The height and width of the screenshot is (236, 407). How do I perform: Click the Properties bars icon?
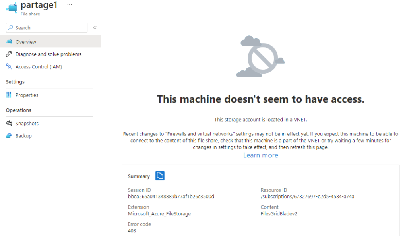(x=9, y=95)
